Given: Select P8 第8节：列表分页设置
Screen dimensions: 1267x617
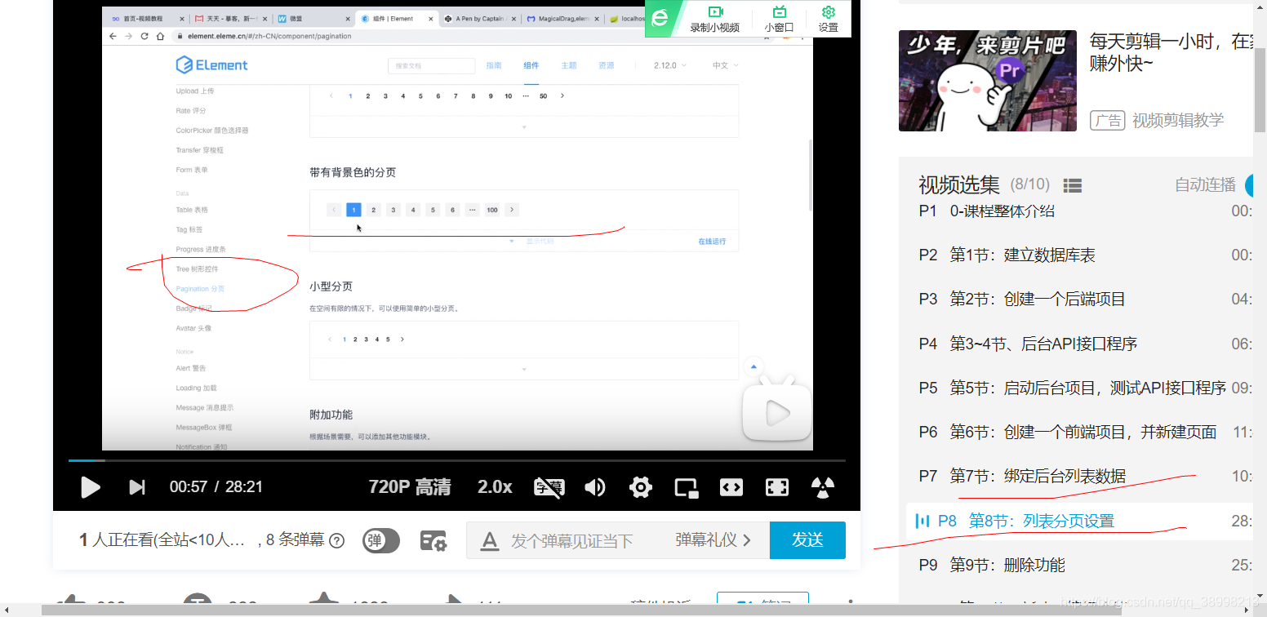Looking at the screenshot, I should [1079, 521].
